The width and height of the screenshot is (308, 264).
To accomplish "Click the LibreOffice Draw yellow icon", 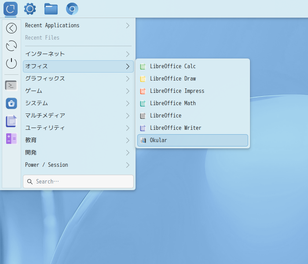I will pos(143,79).
